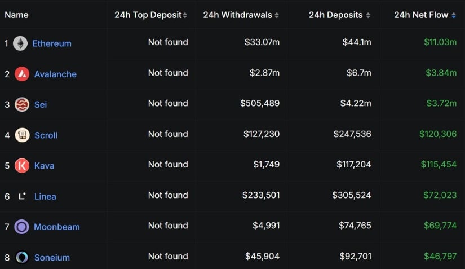The image size is (465, 269).
Task: Open the Soneium chain link
Action: [52, 257]
